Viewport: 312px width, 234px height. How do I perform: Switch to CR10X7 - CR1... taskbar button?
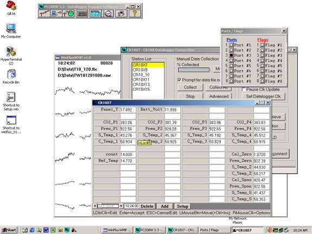[182, 230]
